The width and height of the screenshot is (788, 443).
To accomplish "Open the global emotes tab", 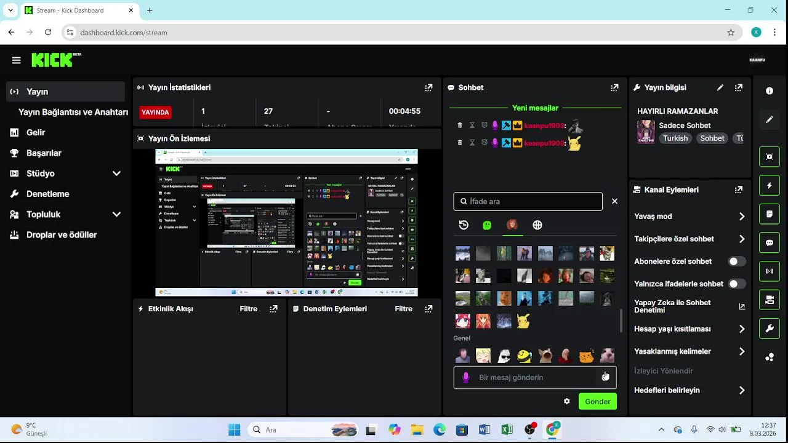I will click(537, 225).
